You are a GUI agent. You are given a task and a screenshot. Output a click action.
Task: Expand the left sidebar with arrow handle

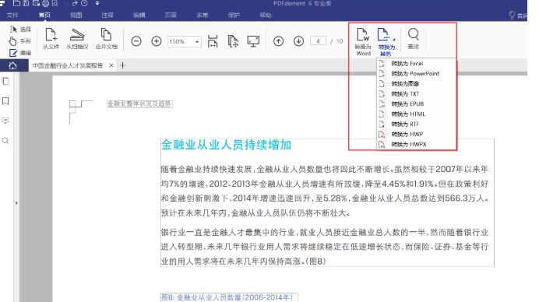tap(16, 203)
